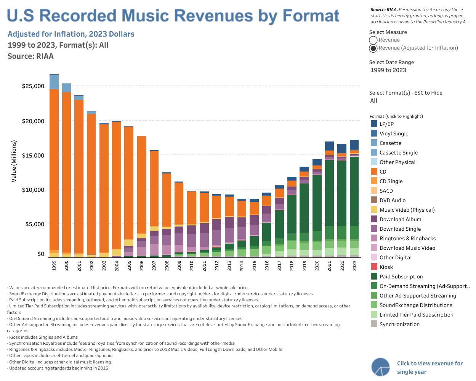
Task: Click the Kiosk legend label
Action: point(386,267)
